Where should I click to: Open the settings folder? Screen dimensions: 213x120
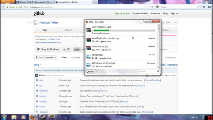(x=43, y=101)
